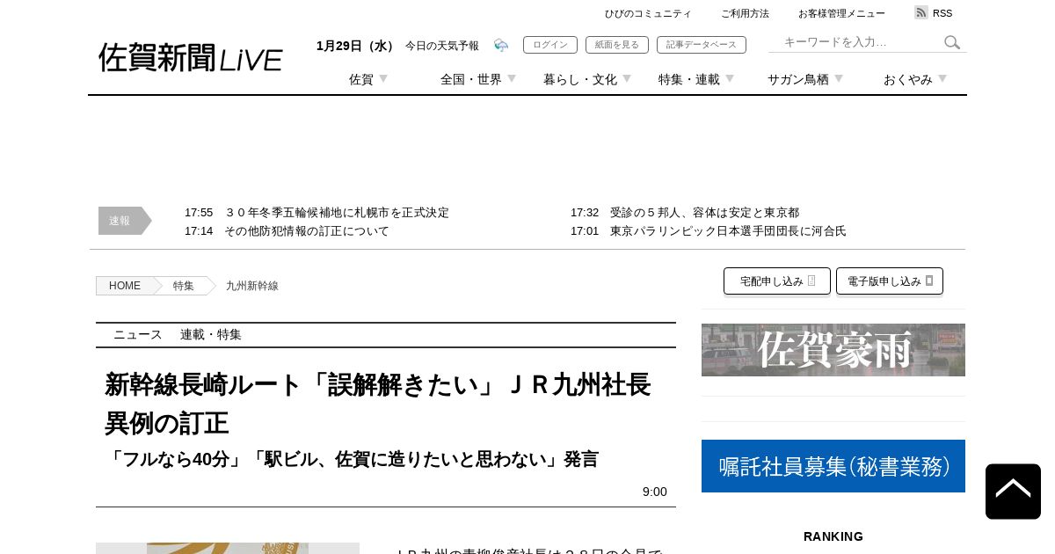Expand the 暮らし・文化 menu arrow
Screen dimensions: 1055x554
(x=627, y=78)
